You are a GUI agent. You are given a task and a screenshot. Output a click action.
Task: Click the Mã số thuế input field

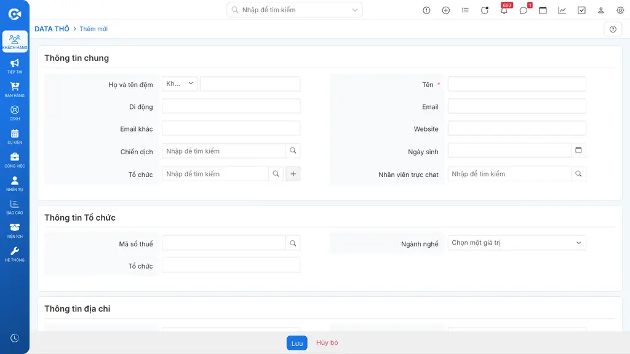(224, 243)
